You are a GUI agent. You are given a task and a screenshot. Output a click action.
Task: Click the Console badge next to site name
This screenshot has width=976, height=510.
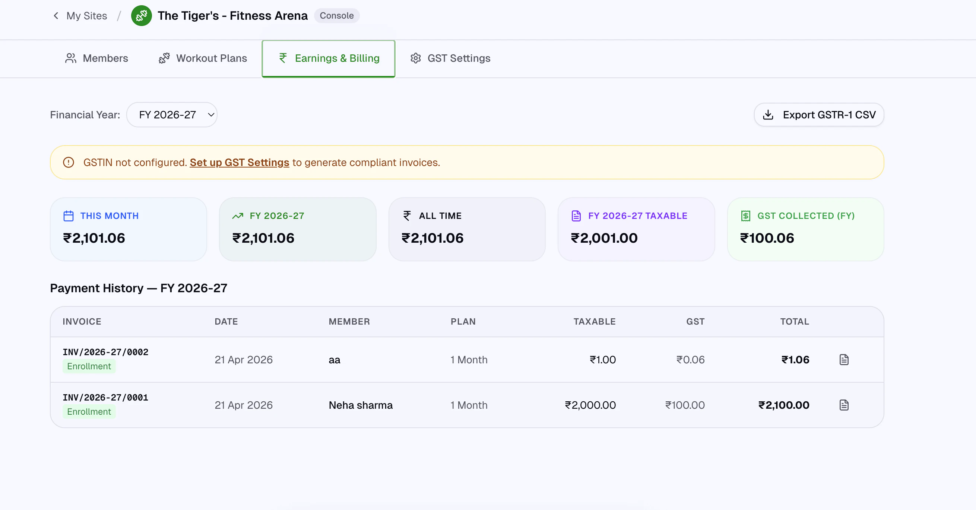336,16
